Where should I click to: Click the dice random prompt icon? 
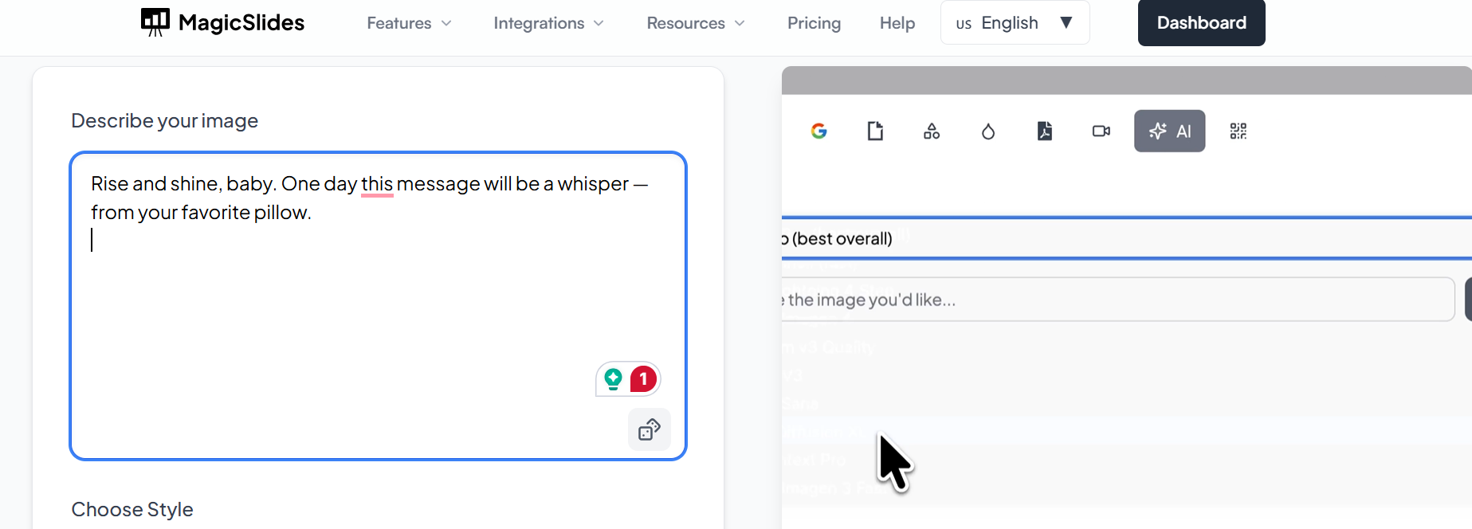point(650,430)
